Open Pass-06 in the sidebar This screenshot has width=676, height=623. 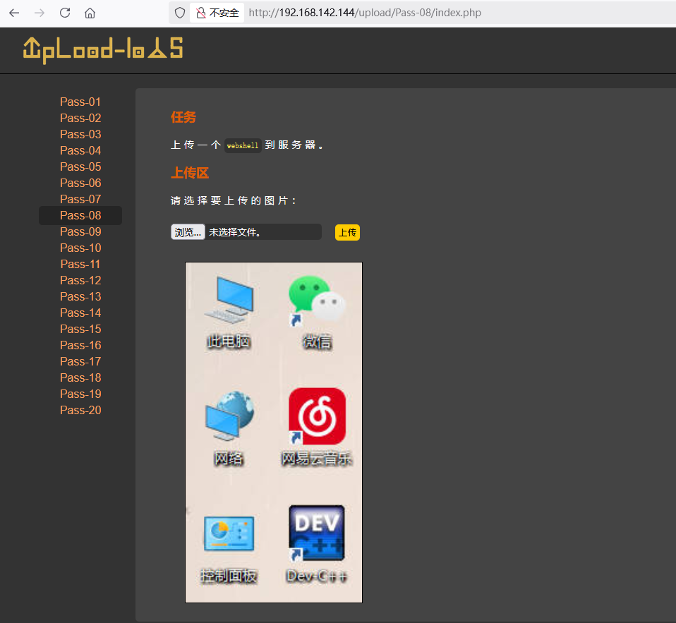coord(80,183)
